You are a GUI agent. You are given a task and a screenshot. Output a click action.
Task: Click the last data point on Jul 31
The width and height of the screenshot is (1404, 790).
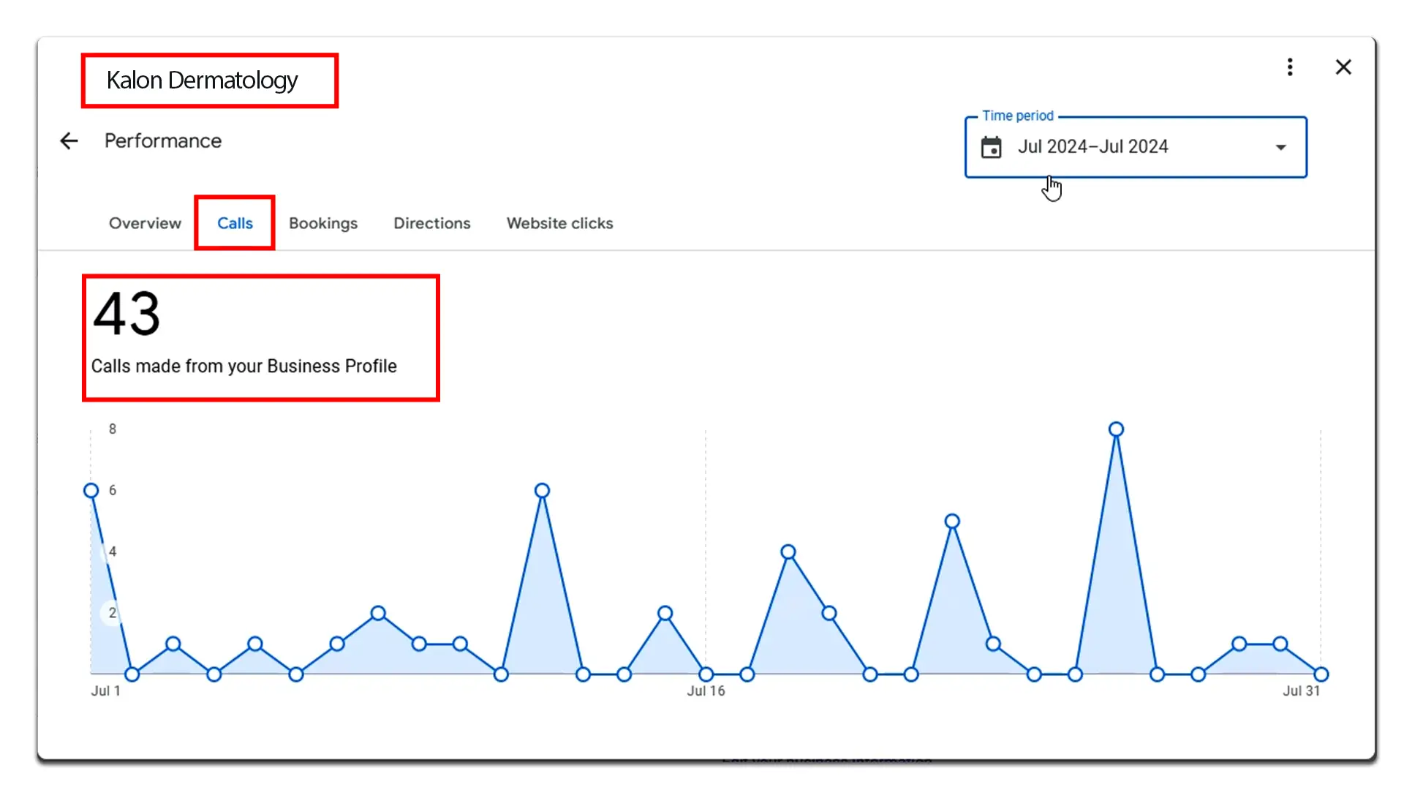(x=1321, y=674)
